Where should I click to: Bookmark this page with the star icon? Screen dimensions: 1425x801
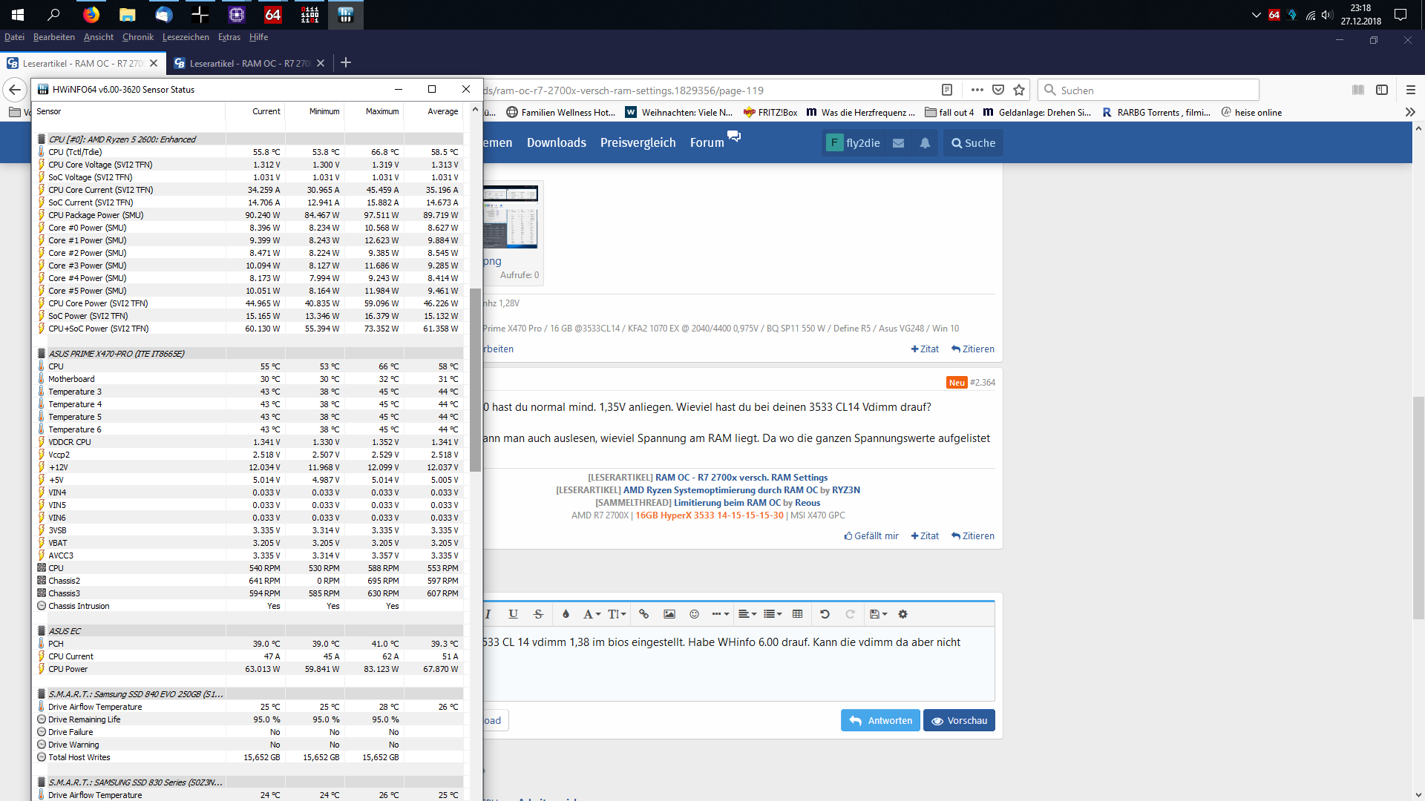tap(1019, 90)
